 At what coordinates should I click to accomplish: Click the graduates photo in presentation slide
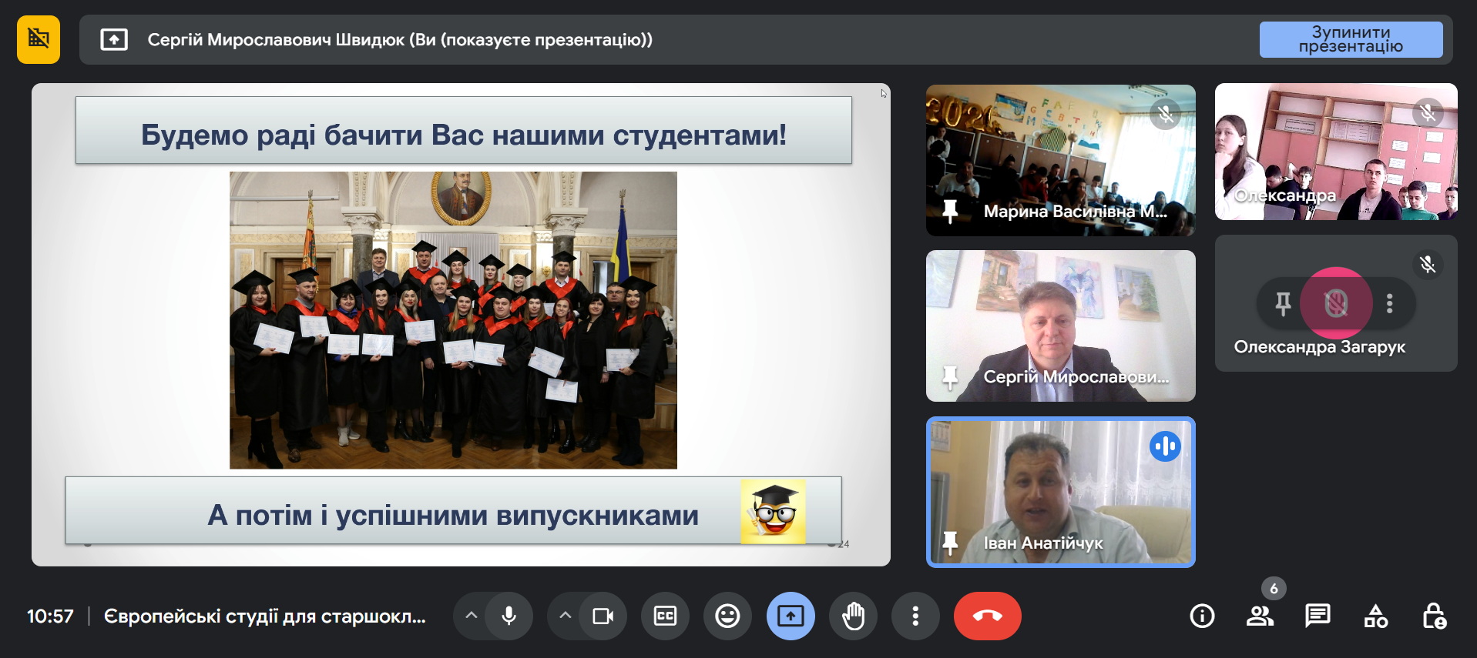[453, 320]
